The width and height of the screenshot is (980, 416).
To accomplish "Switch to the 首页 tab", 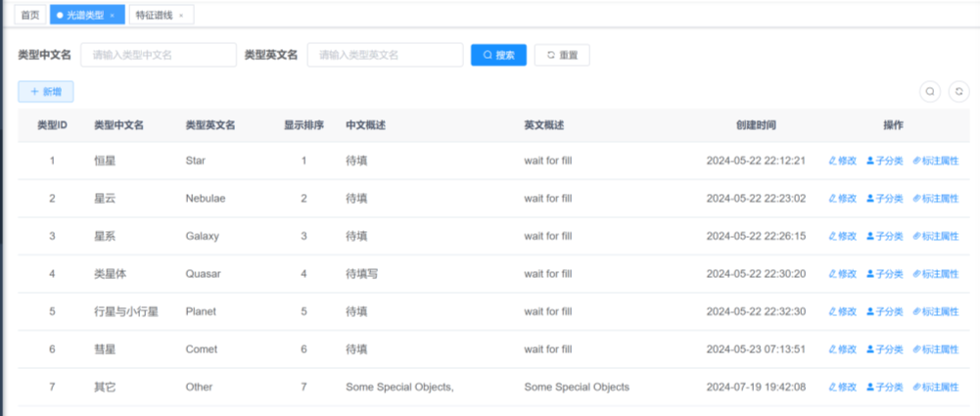I will pyautogui.click(x=31, y=15).
